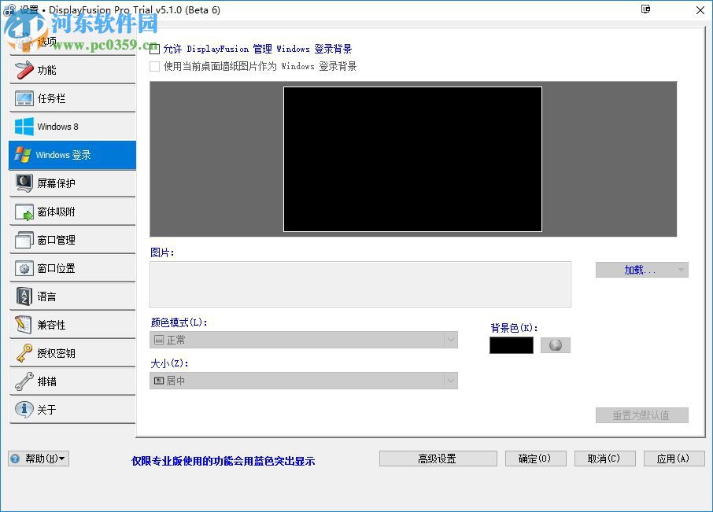Open the 颜色模式 dropdown
Screen dimensions: 713x512
pos(451,340)
